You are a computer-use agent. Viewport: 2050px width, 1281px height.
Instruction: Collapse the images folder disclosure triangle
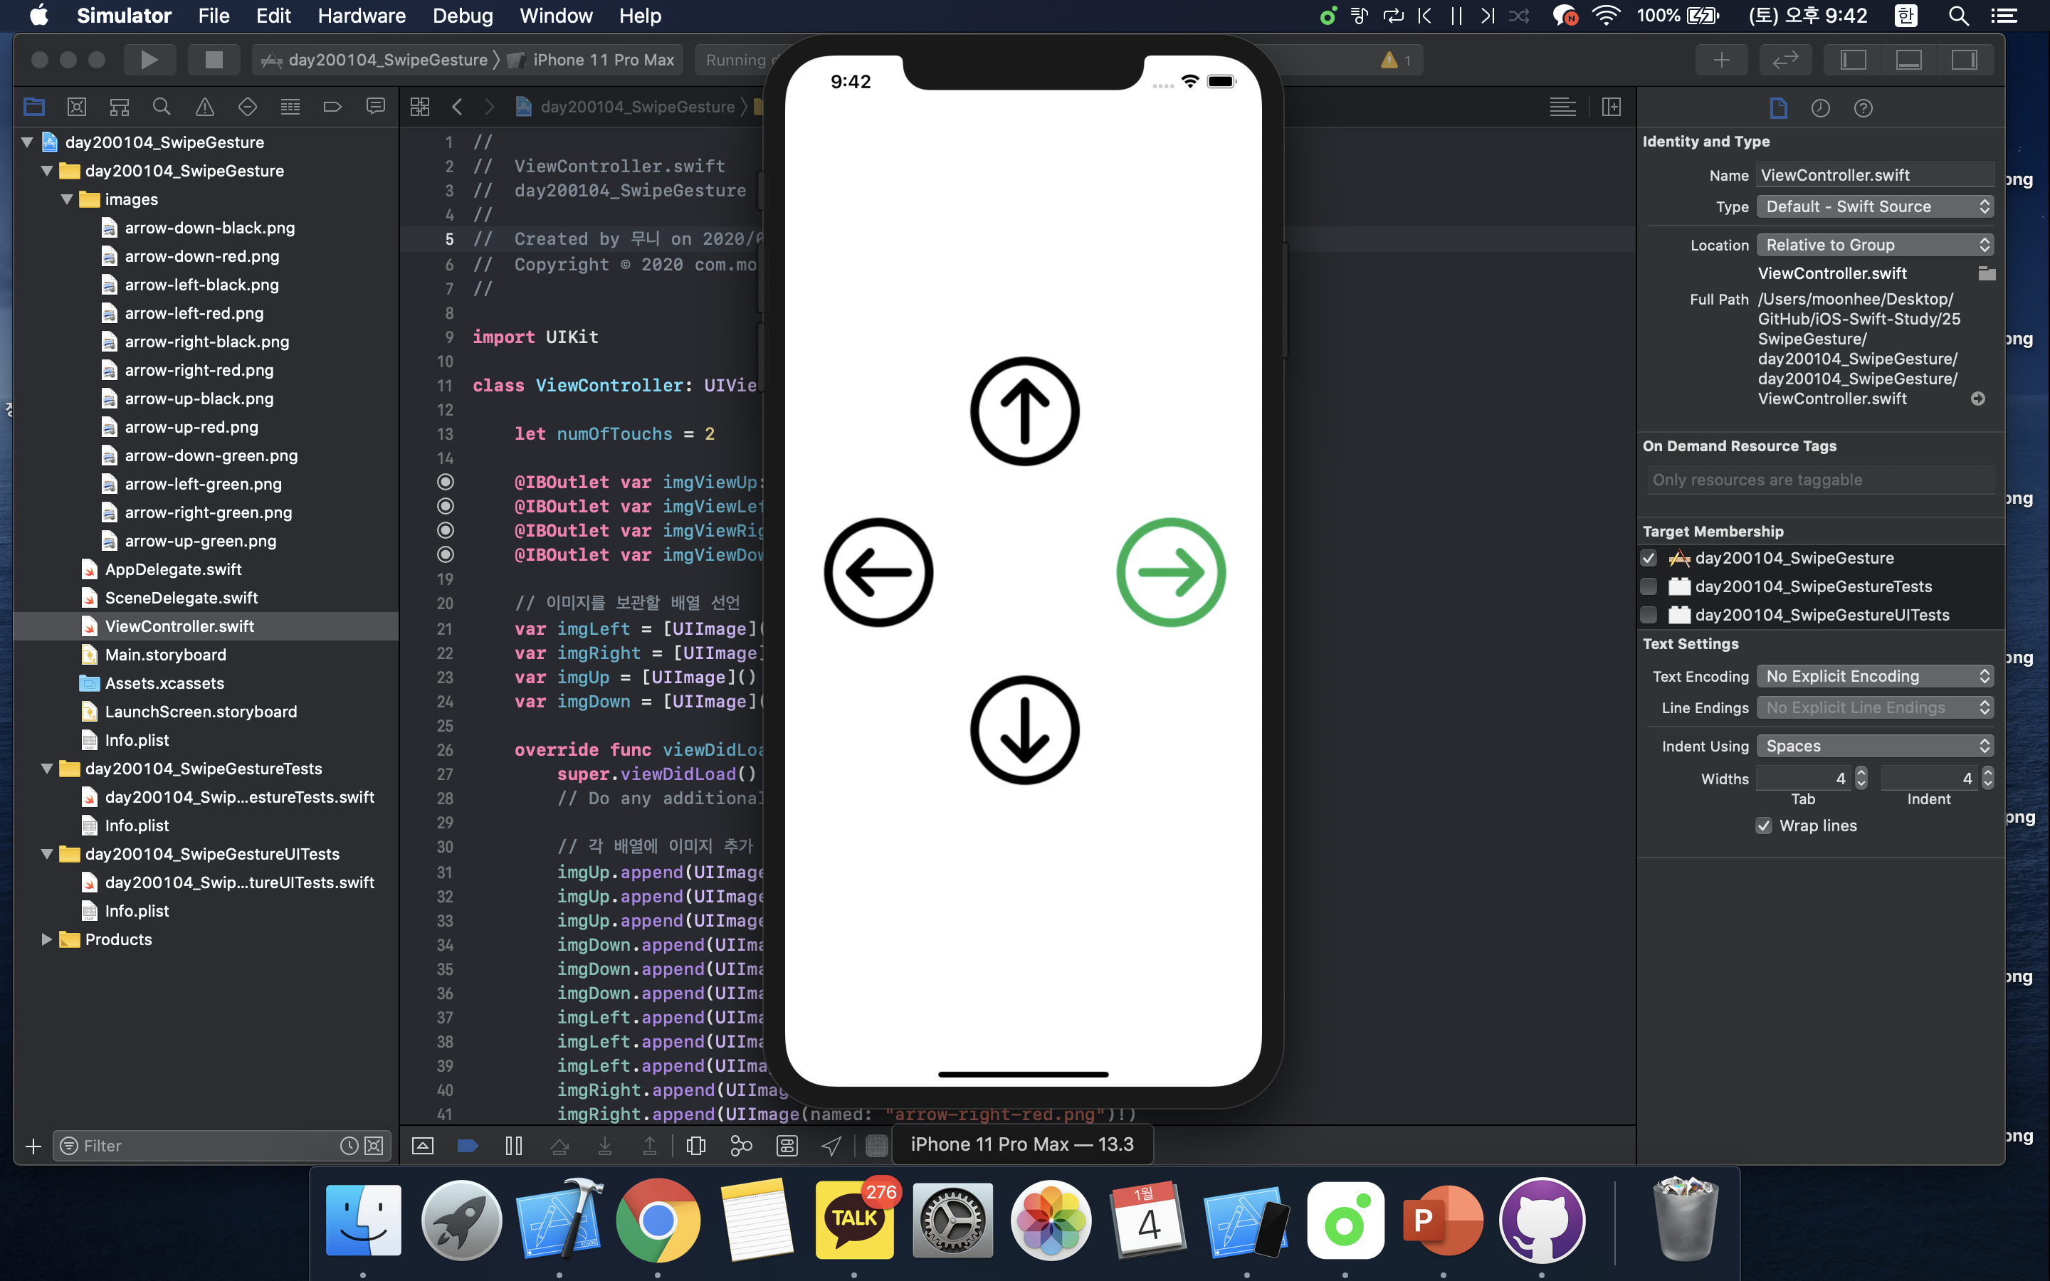click(67, 199)
